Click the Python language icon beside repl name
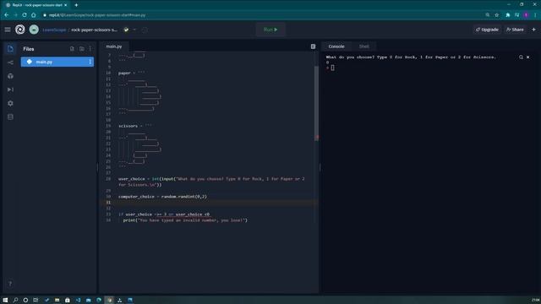 [126, 30]
